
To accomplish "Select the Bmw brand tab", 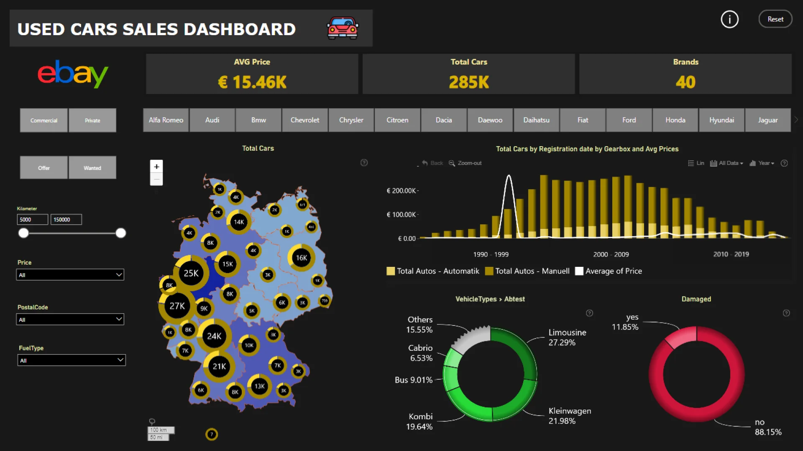I will pyautogui.click(x=258, y=120).
